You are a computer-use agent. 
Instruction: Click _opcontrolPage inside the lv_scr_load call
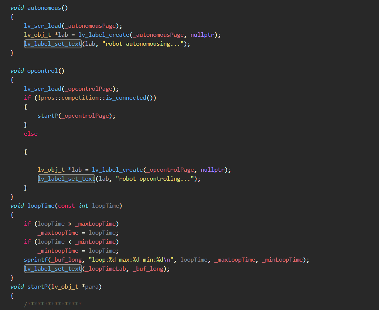88,89
